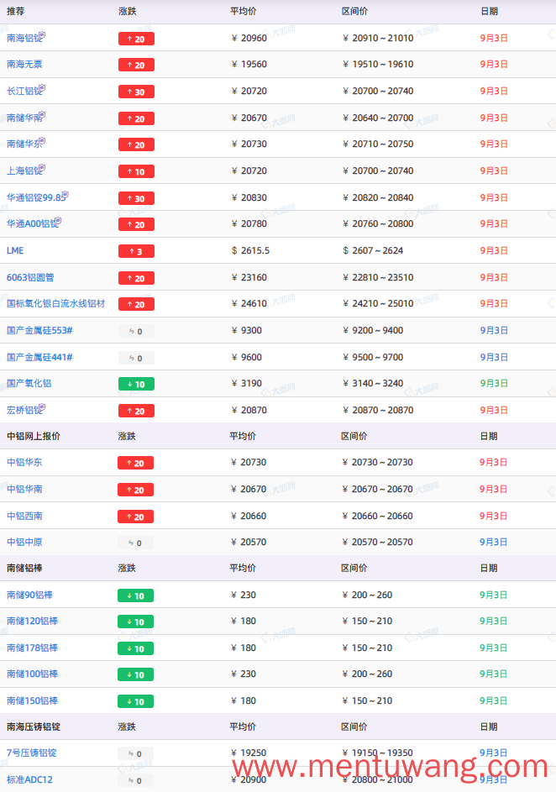The height and width of the screenshot is (792, 556).
Task: Click the 推荐 section header
Action: pos(15,11)
